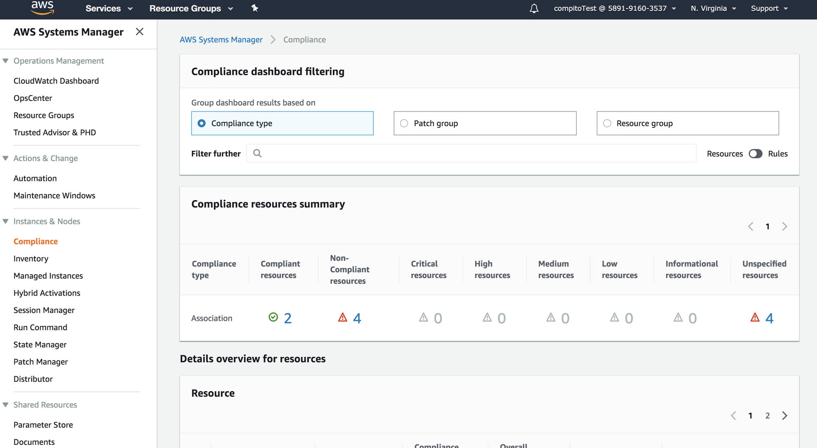Click the search magnifier in Filter further field
The height and width of the screenshot is (448, 817).
click(x=257, y=153)
